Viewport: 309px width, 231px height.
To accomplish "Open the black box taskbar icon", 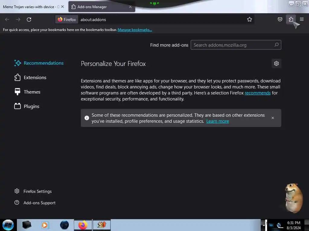I will point(27,225).
